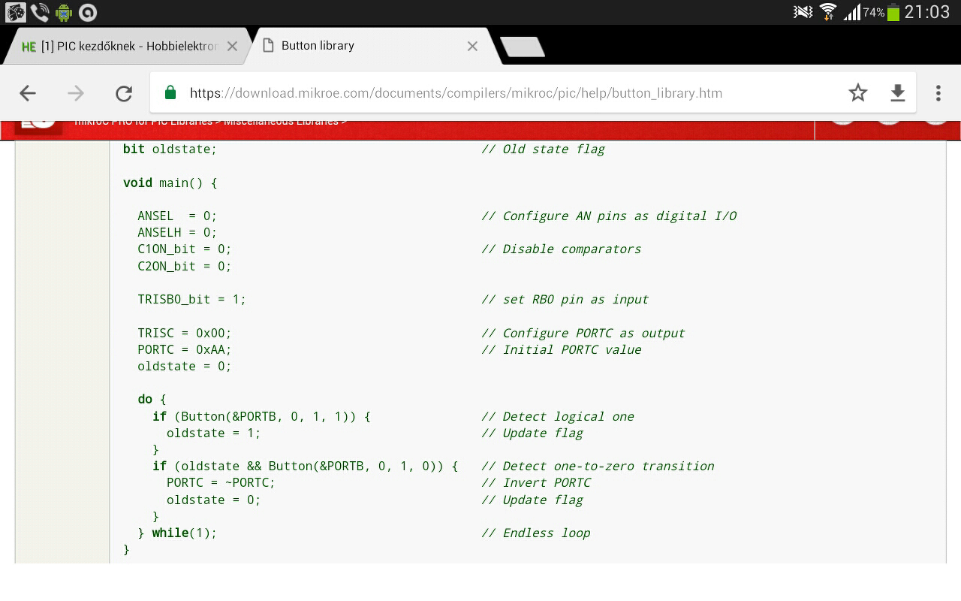Close the Button library tab
This screenshot has height=601, width=961.
coord(472,46)
